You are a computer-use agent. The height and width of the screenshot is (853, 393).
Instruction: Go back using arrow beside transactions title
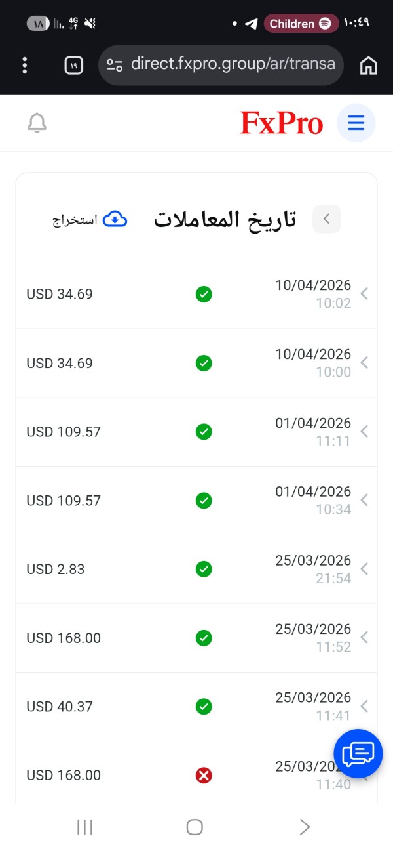click(x=327, y=219)
